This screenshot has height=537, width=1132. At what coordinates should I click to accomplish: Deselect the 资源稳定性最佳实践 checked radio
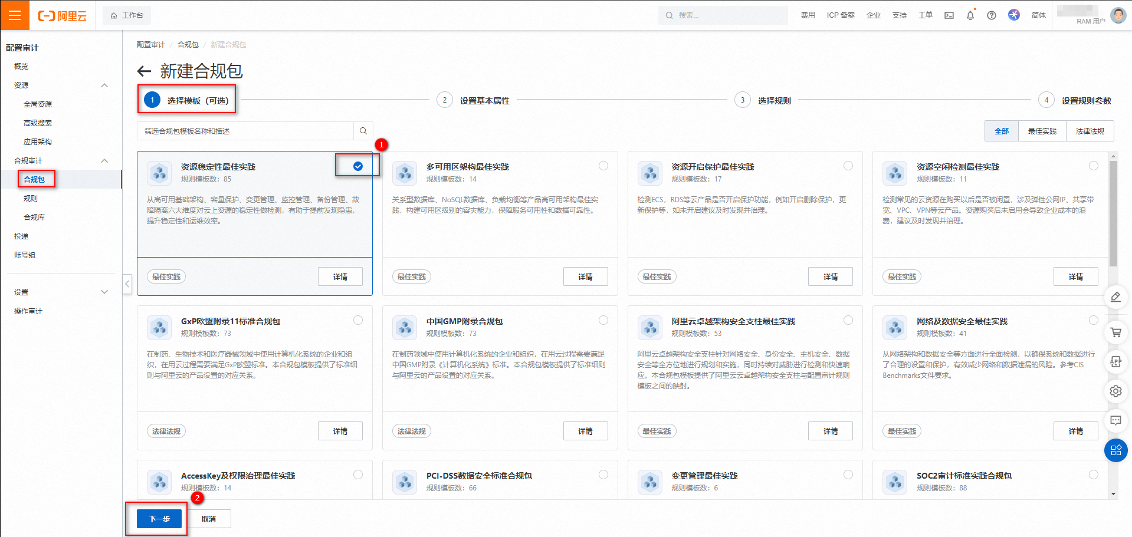tap(357, 166)
